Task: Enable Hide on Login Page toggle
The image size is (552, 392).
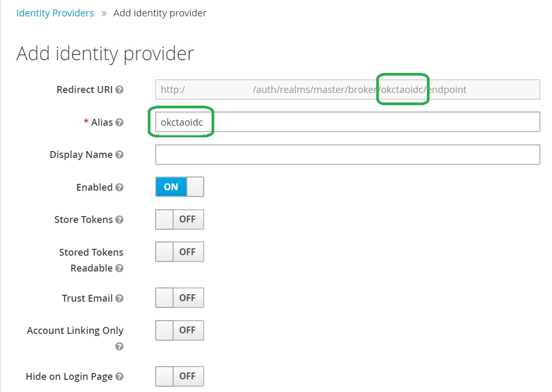Action: tap(179, 376)
